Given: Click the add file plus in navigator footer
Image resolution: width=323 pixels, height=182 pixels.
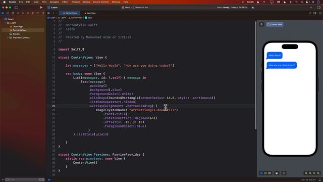Looking at the screenshot, I should [3, 180].
